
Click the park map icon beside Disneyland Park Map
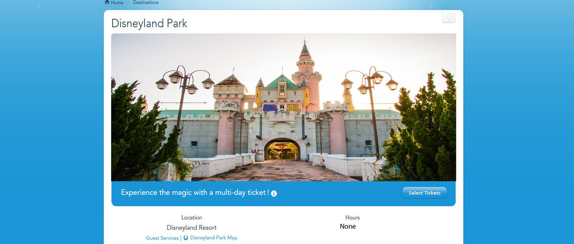(186, 238)
